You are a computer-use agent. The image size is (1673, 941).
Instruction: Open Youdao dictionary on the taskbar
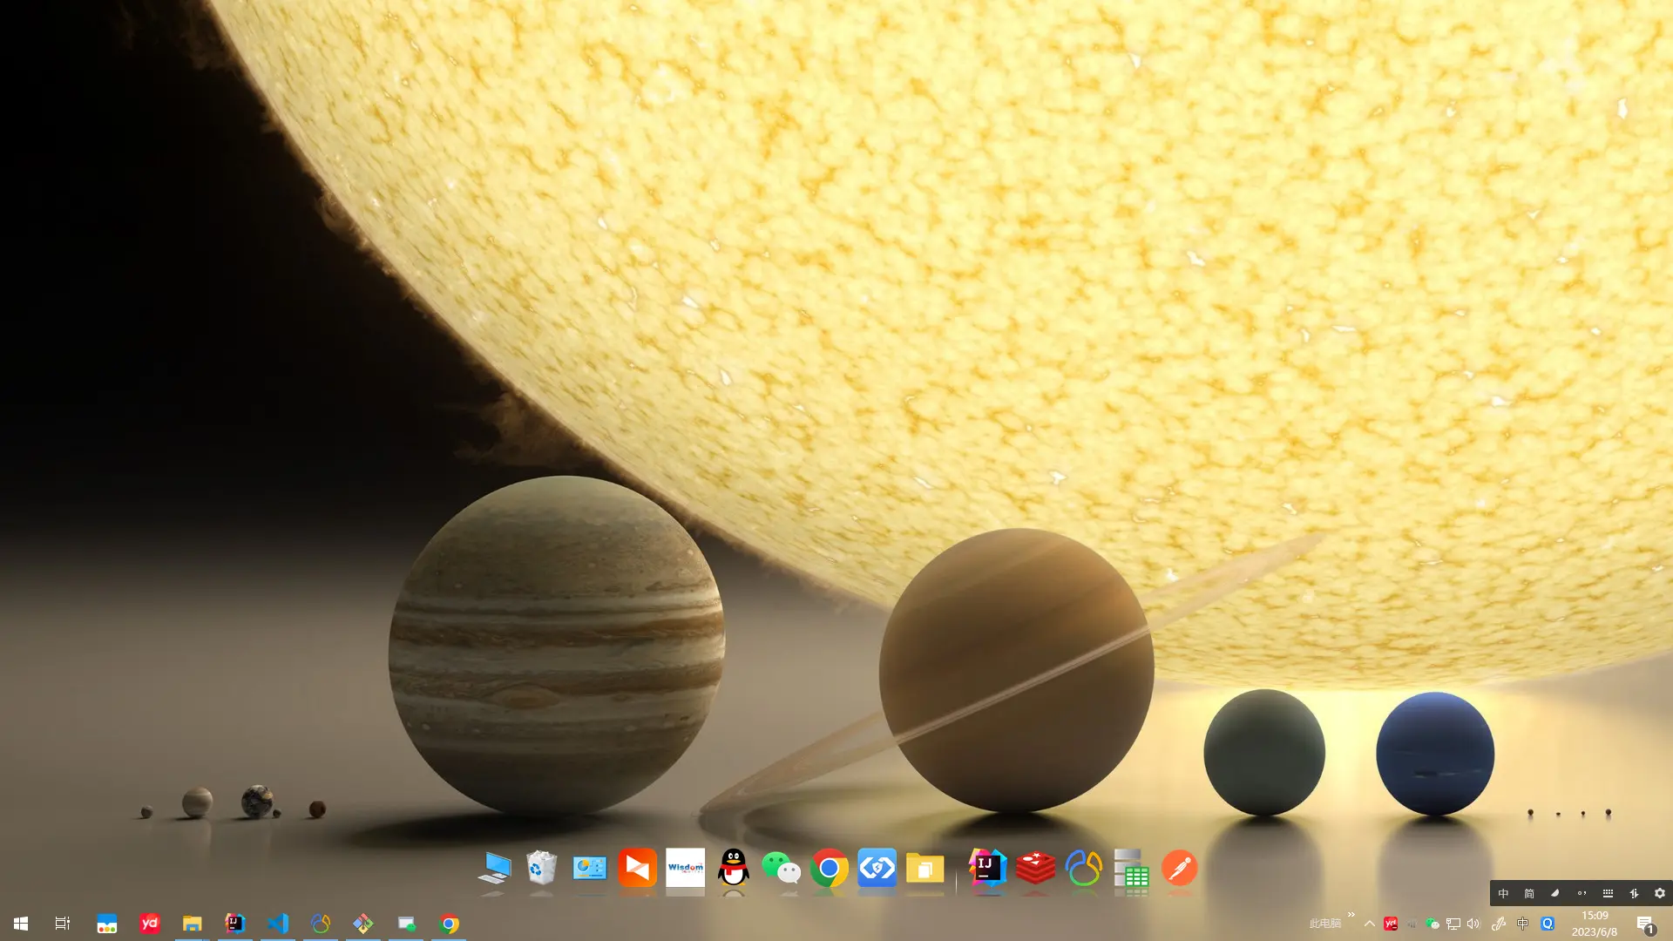click(x=150, y=924)
